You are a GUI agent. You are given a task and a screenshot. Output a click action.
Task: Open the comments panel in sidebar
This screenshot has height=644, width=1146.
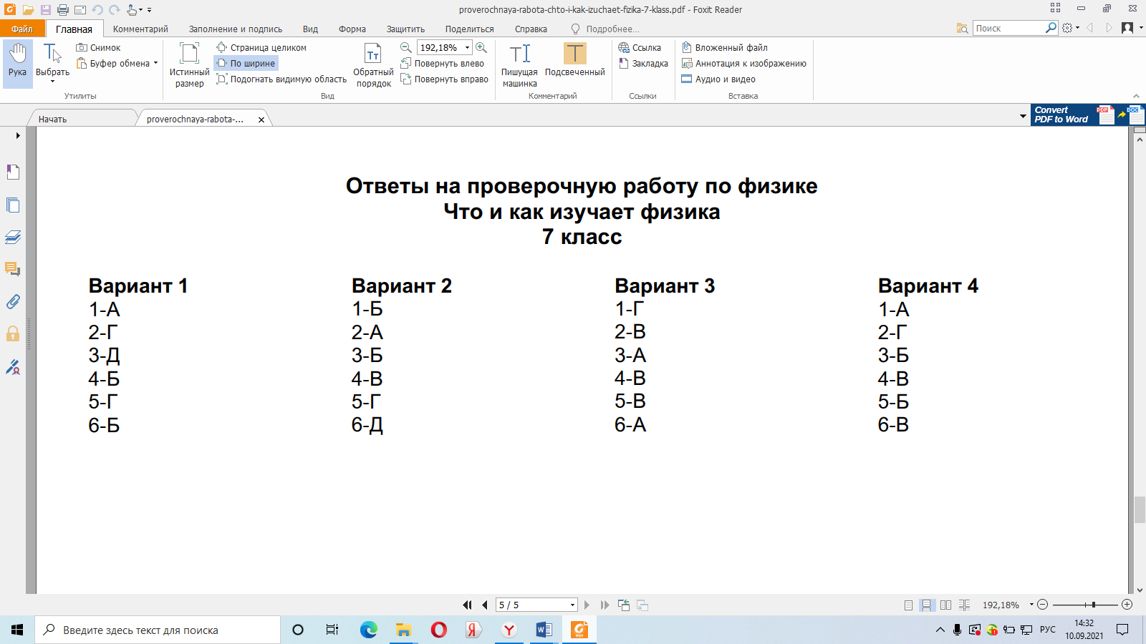click(13, 269)
